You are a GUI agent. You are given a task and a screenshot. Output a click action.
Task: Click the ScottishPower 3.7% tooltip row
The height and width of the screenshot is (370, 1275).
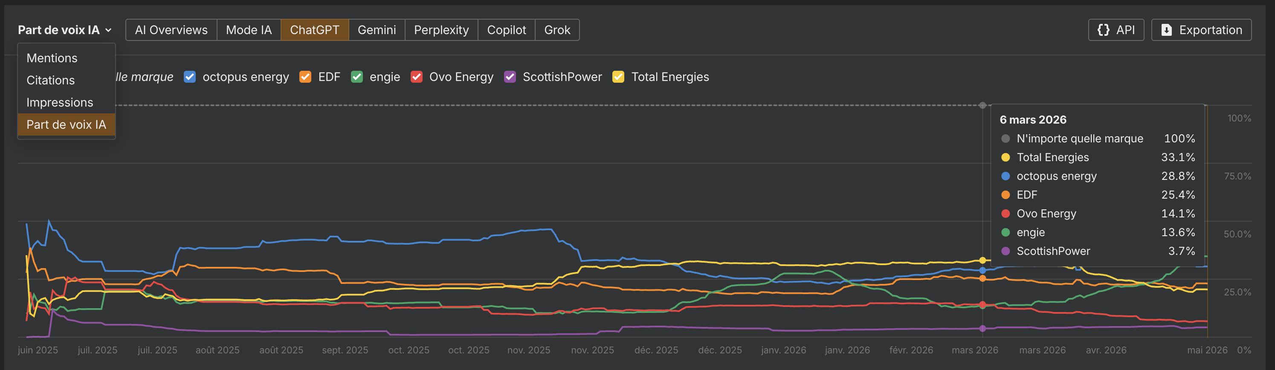[1098, 251]
